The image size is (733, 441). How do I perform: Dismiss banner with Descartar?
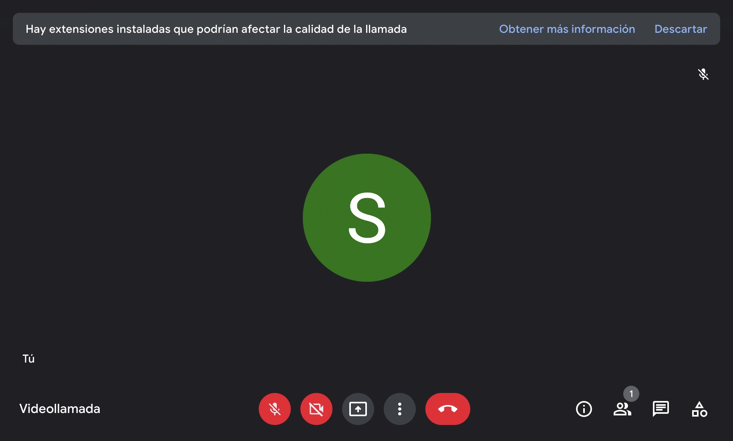pos(681,29)
